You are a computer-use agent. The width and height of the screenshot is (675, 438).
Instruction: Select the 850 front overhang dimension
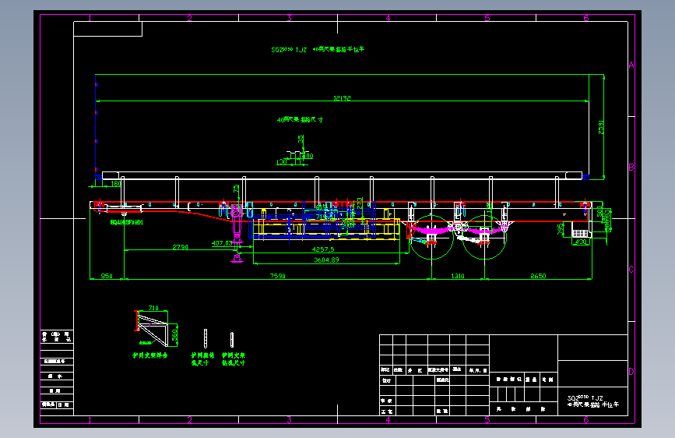(107, 276)
